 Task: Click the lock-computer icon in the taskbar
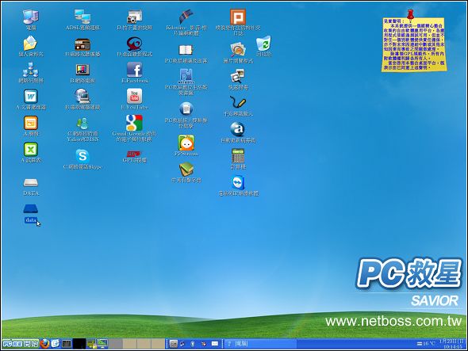pos(92,344)
